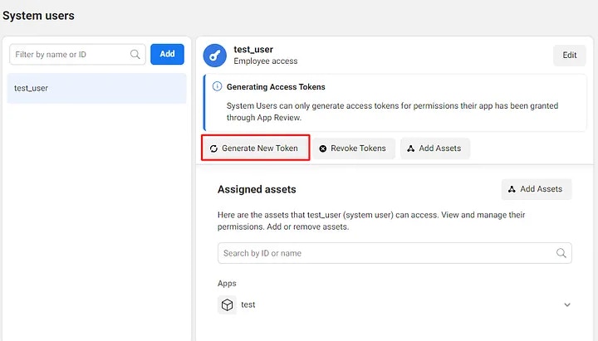Click the search icon in the assets search field
598x341 pixels.
tap(561, 253)
